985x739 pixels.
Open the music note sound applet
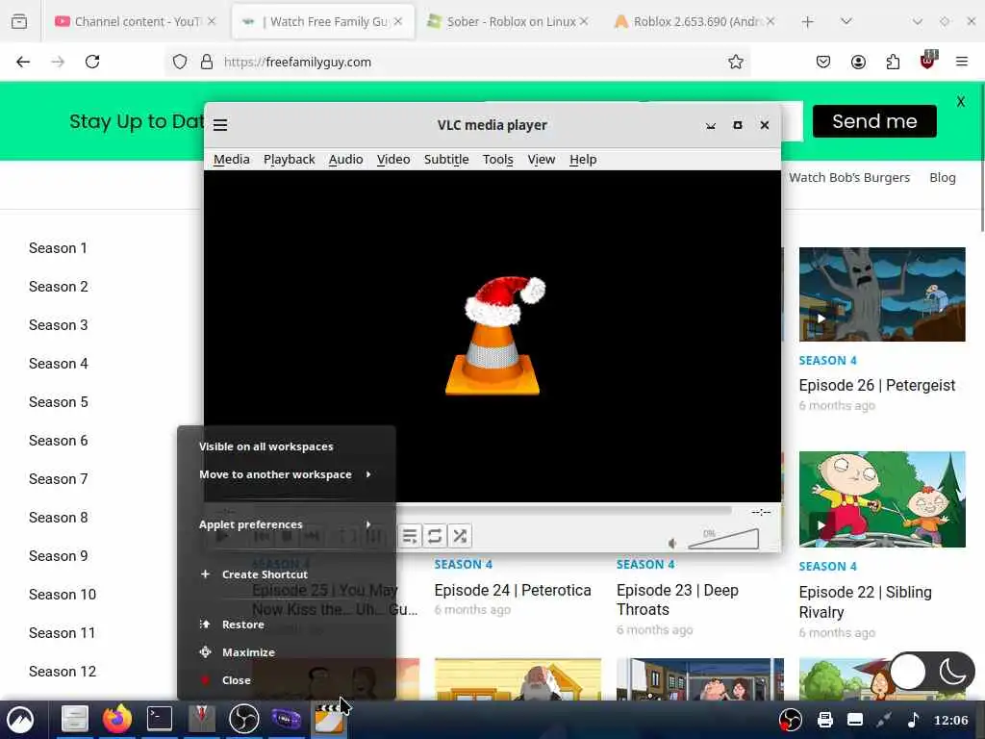tap(913, 720)
